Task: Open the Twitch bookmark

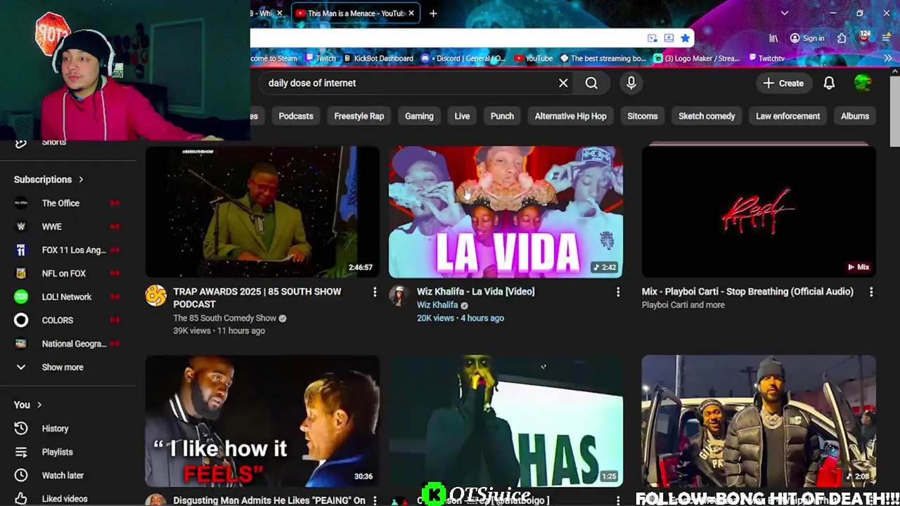Action: tap(320, 58)
